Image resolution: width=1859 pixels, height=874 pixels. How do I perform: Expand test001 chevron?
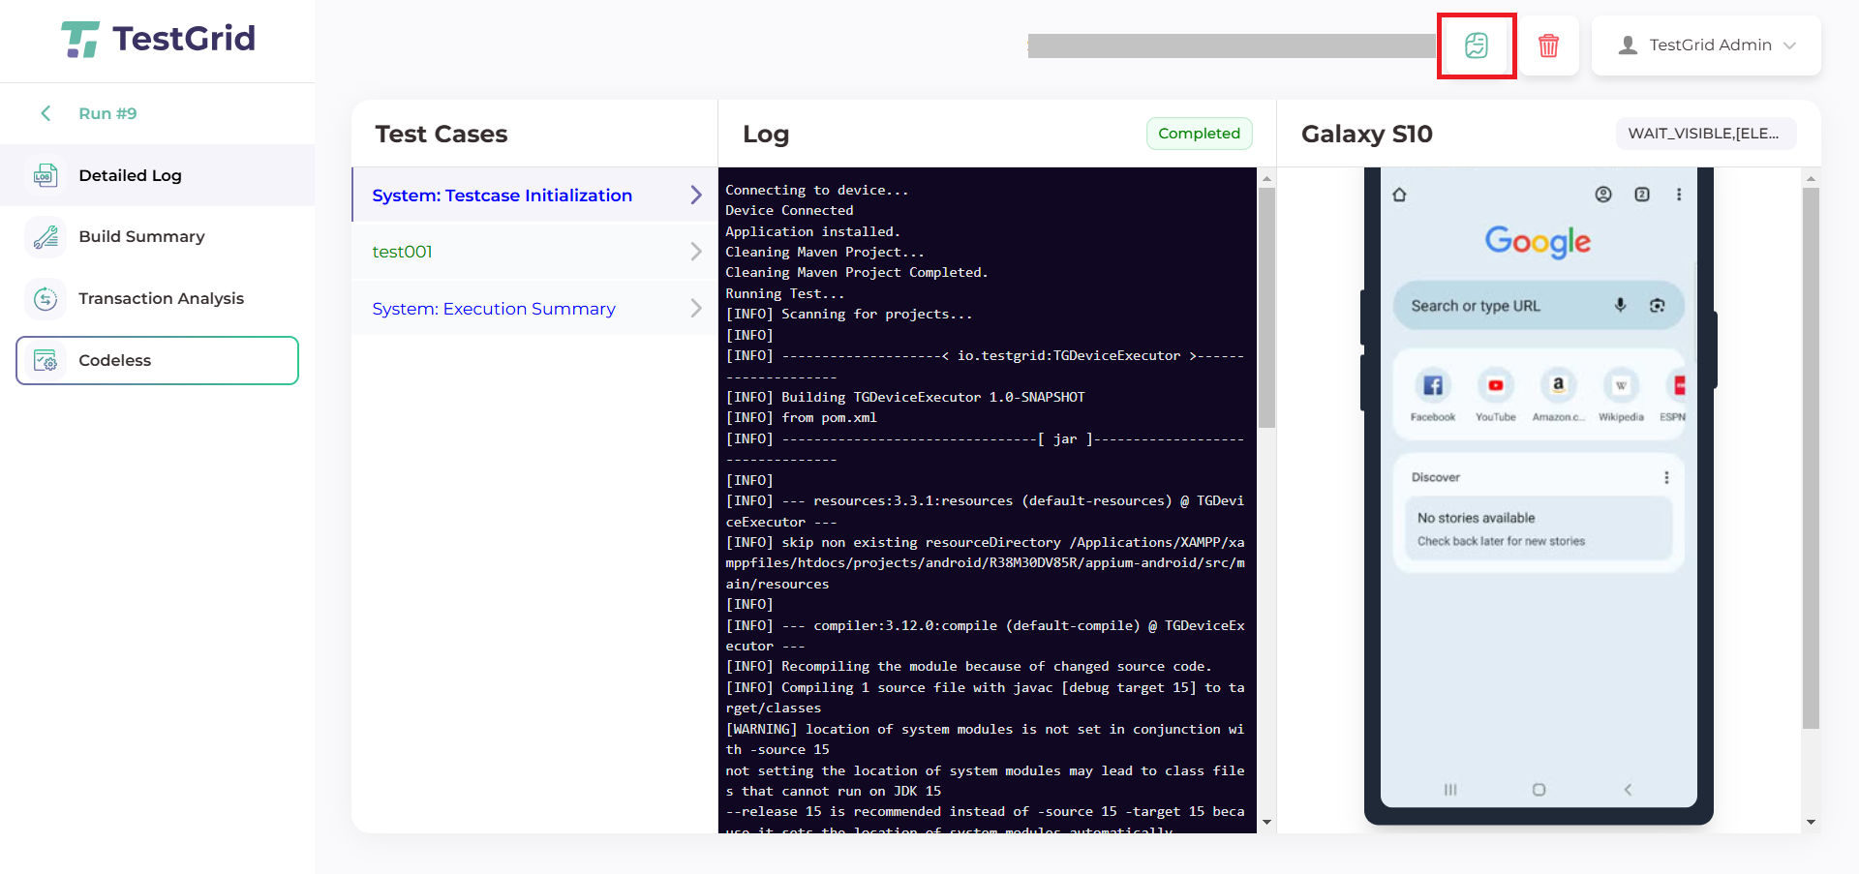[696, 252]
